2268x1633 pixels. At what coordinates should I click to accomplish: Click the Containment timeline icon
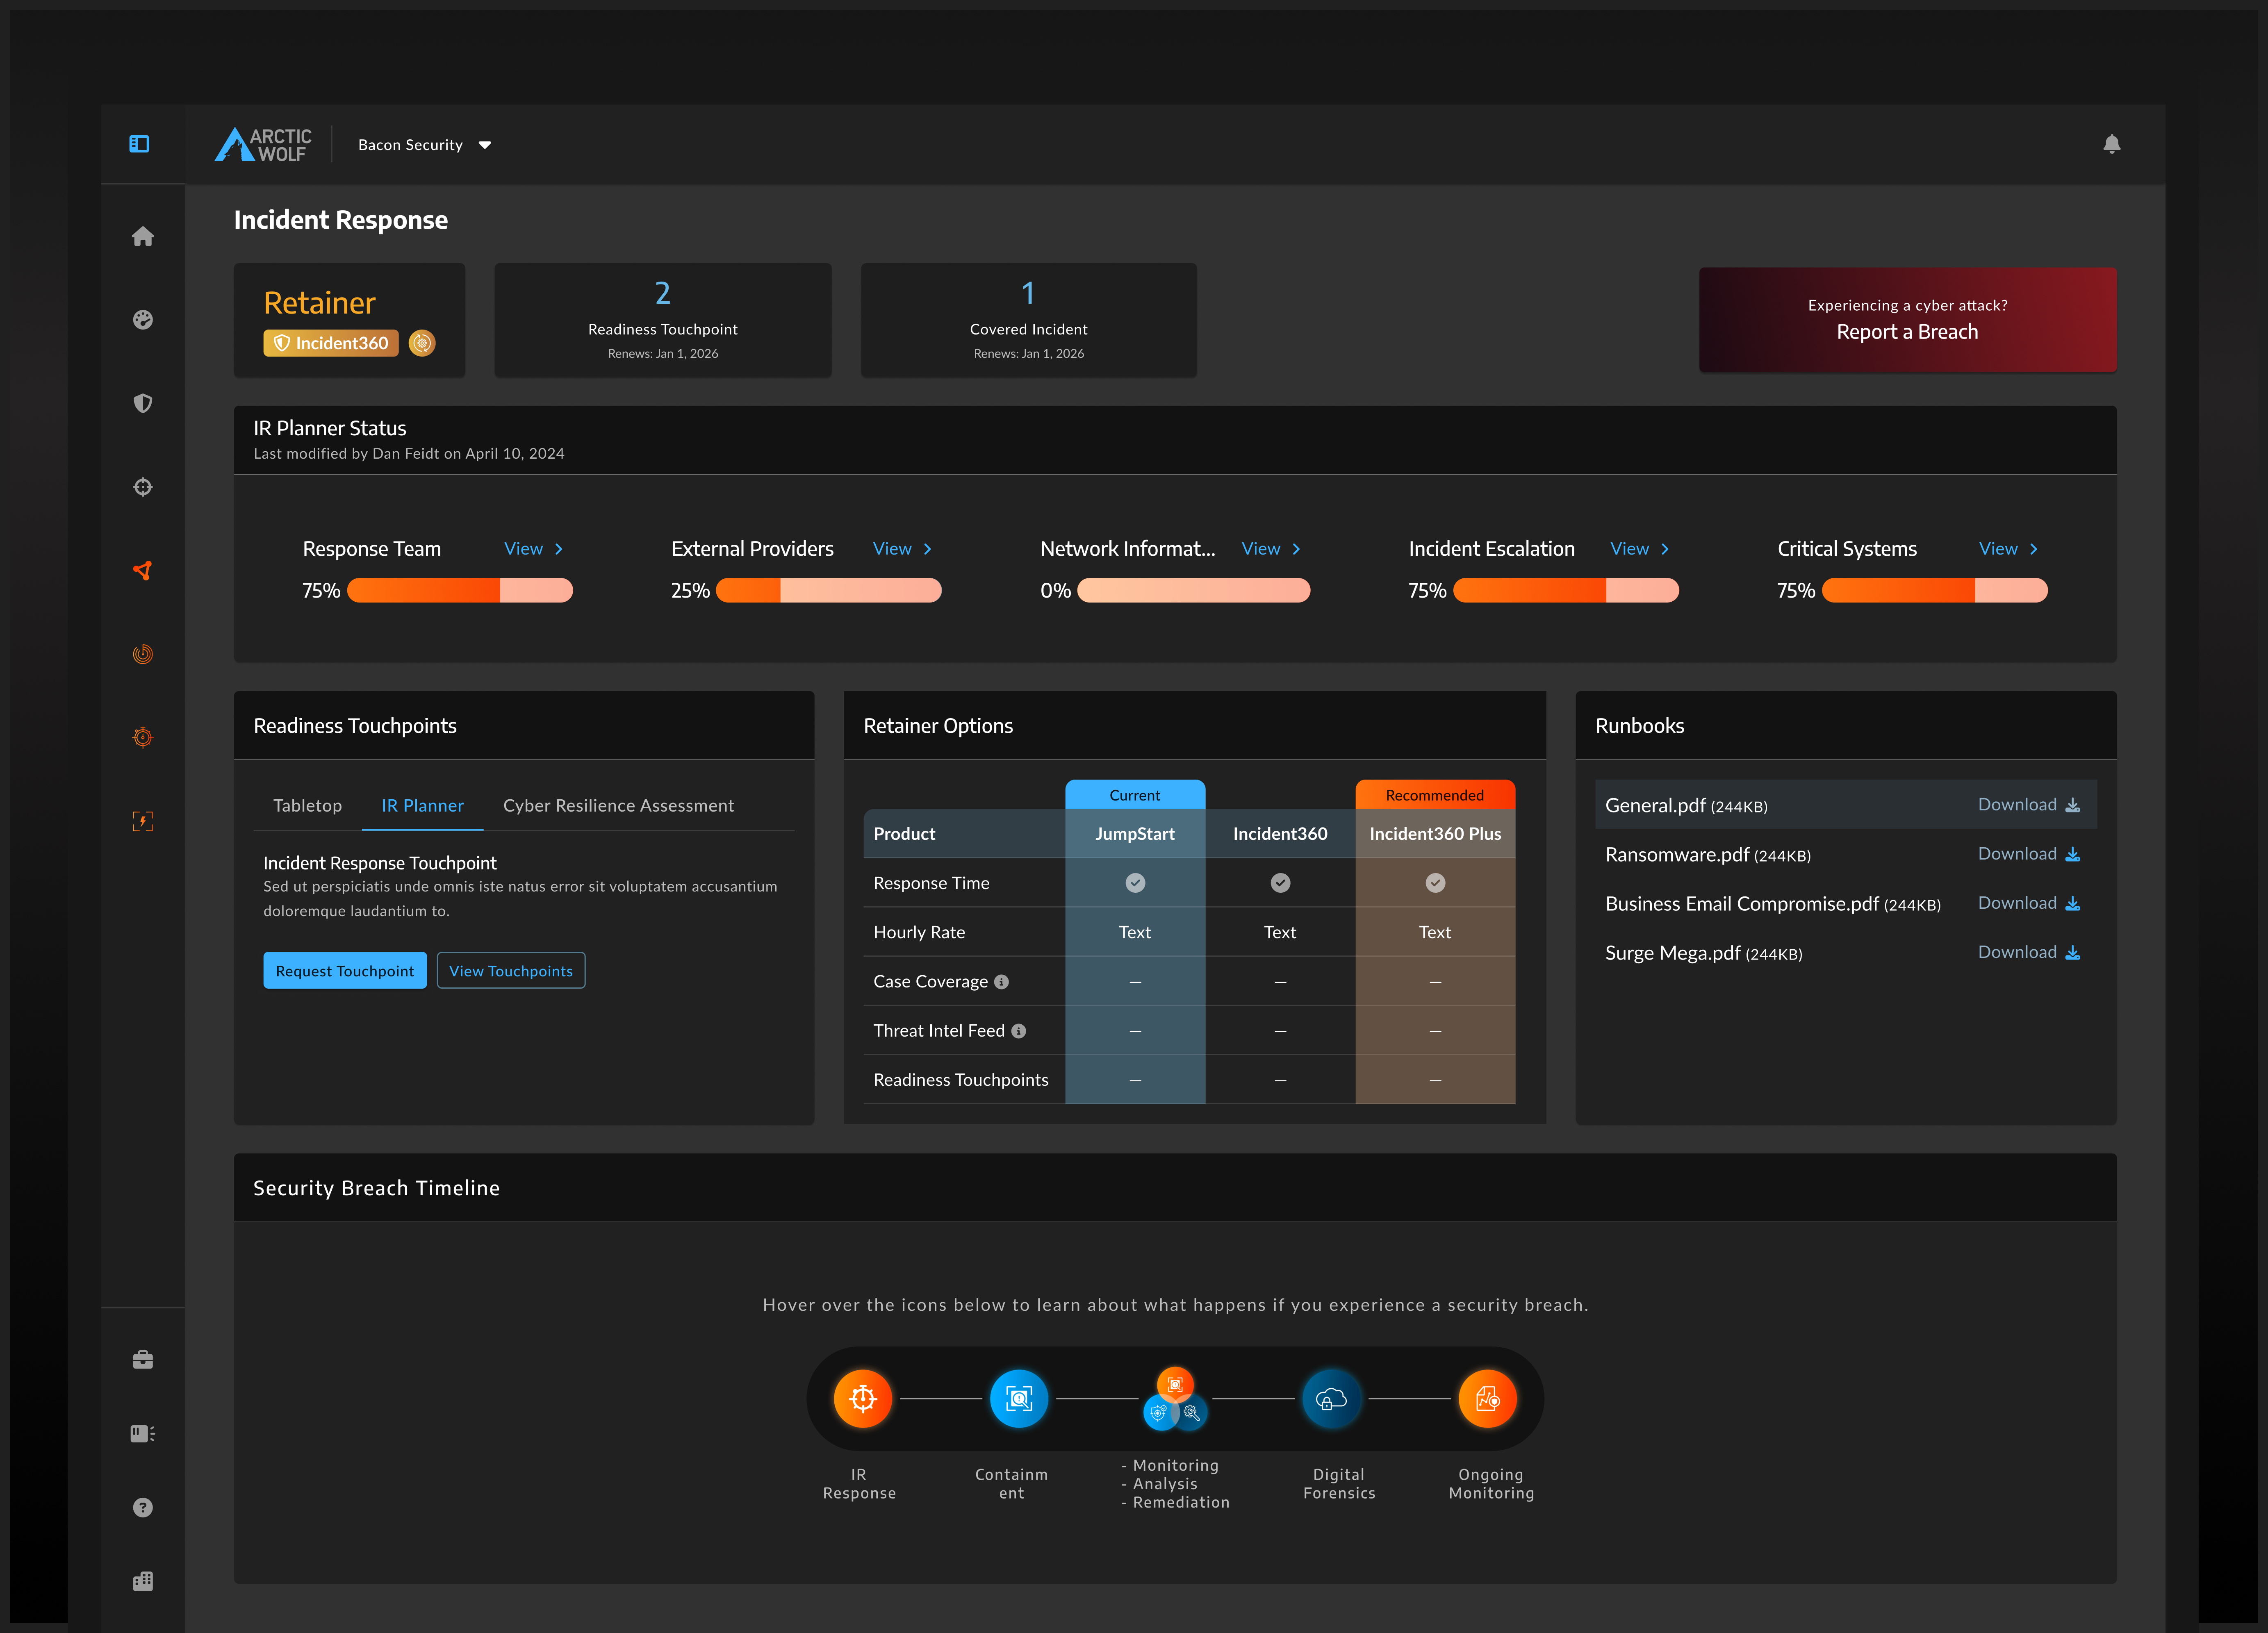[x=1018, y=1398]
